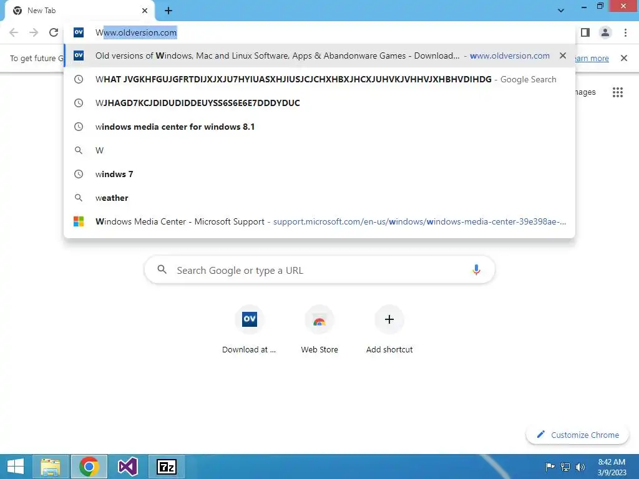Image resolution: width=639 pixels, height=479 pixels.
Task: Open Chrome's three-dot menu
Action: (x=625, y=32)
